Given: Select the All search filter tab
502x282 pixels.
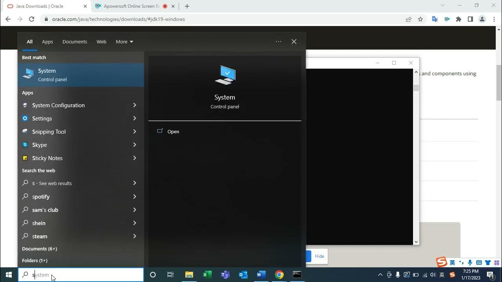Looking at the screenshot, I should coord(29,42).
